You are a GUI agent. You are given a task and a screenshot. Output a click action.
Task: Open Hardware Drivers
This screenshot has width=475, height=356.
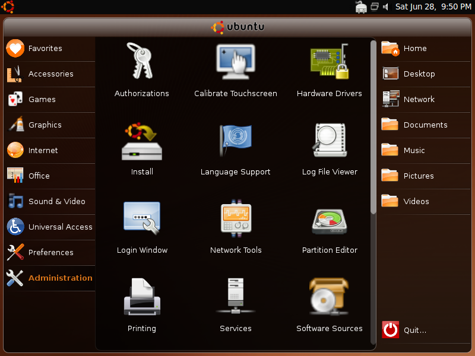[x=330, y=62]
